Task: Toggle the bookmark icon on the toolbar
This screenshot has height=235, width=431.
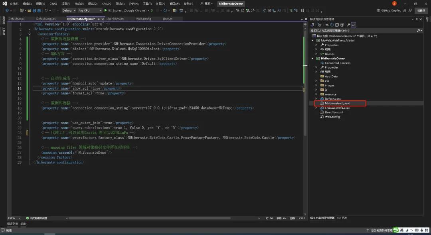Action: pos(302,10)
